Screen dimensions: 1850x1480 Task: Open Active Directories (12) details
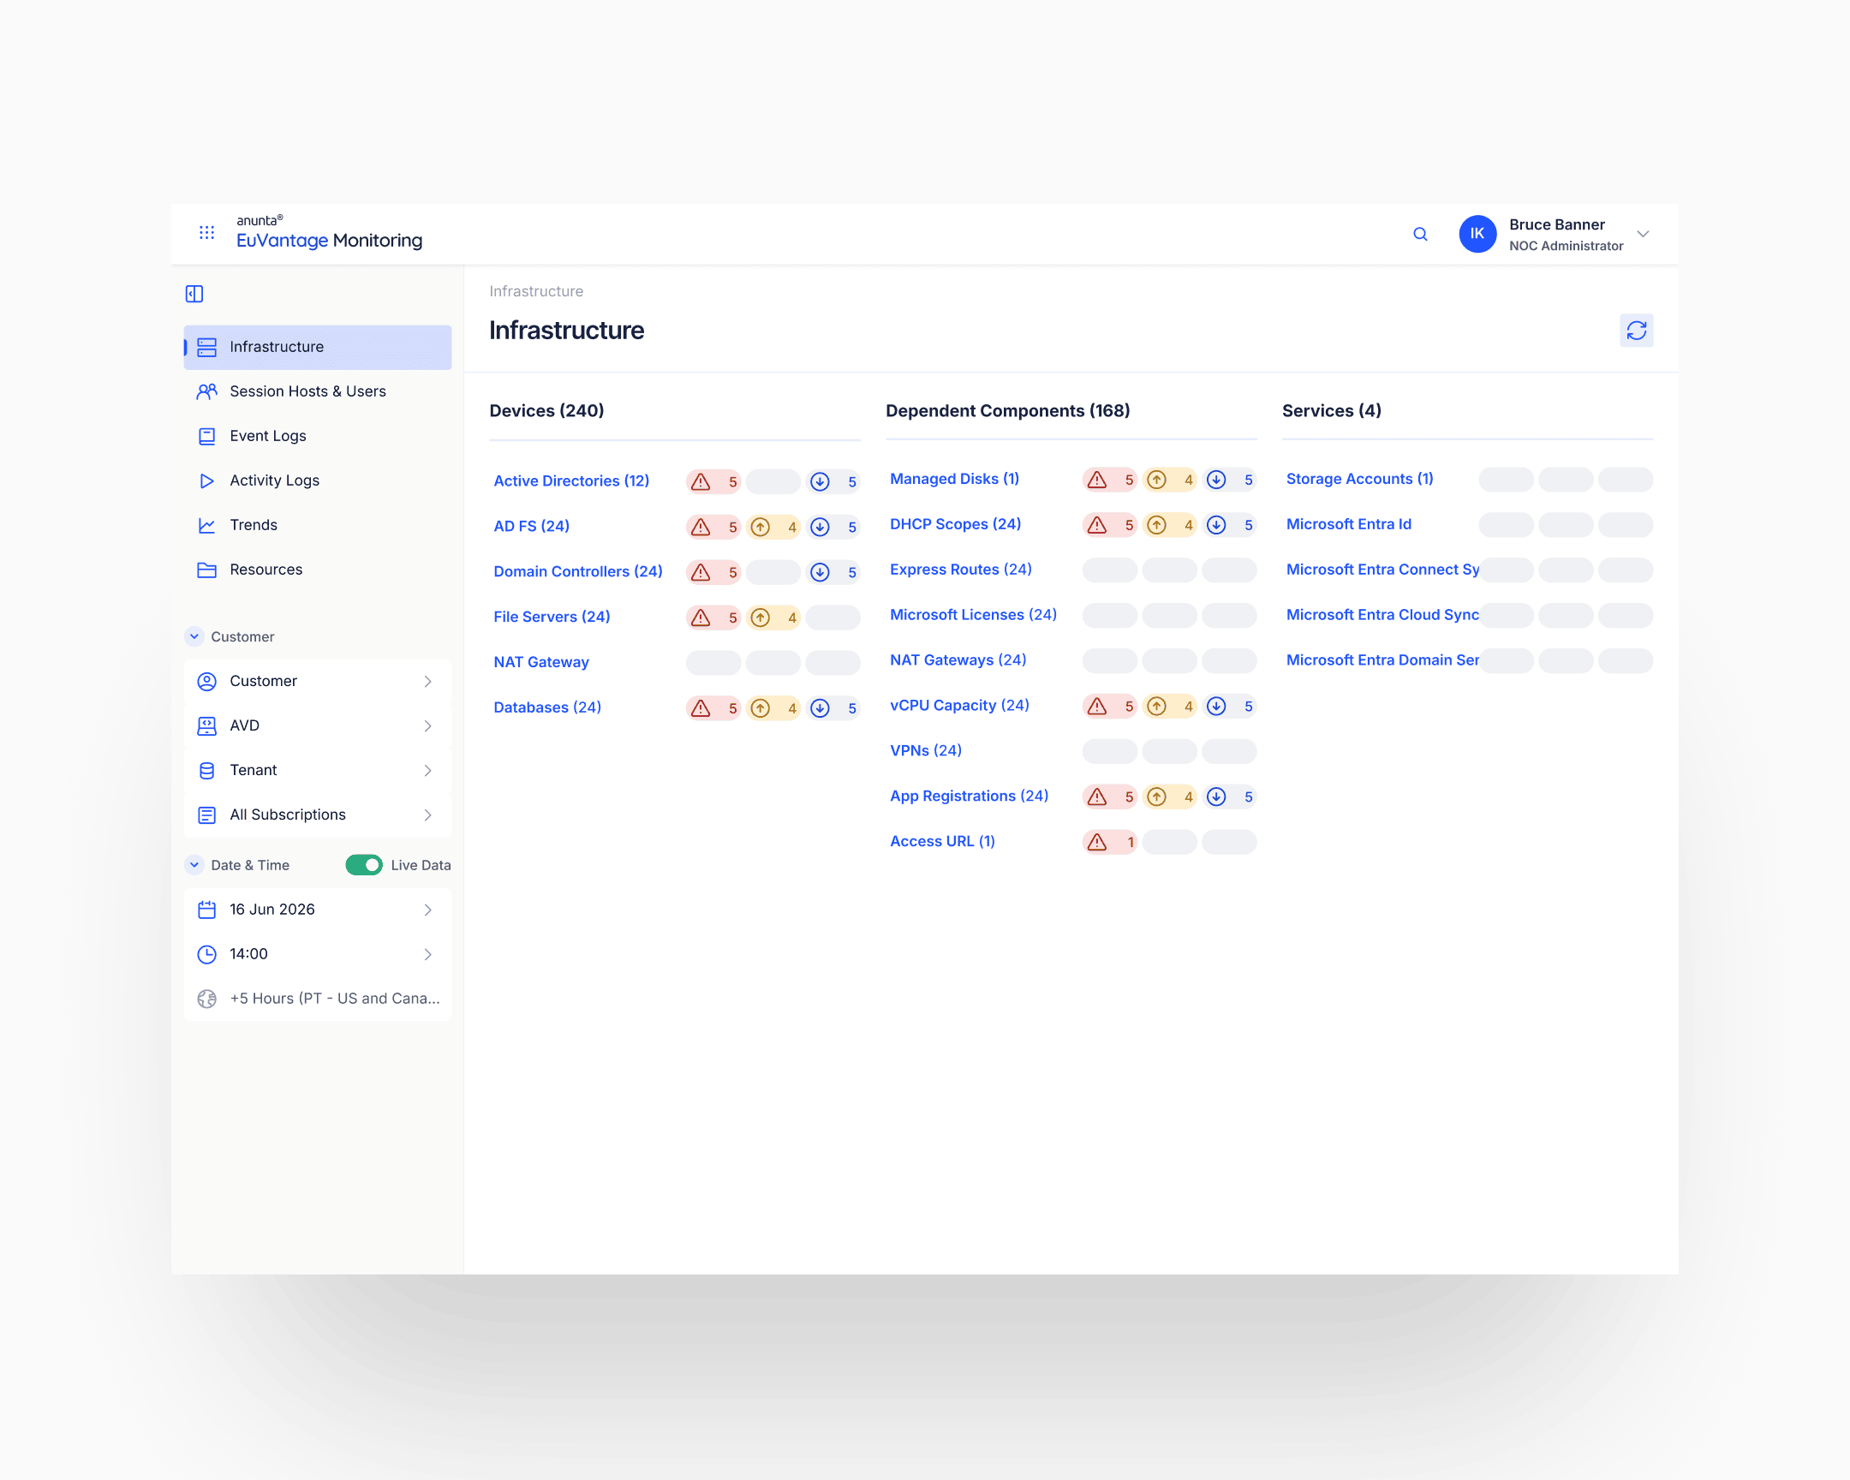pos(571,480)
